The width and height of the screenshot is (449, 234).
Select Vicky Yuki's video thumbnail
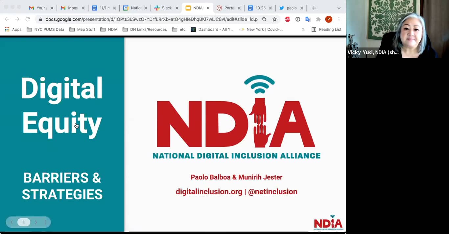pos(397,29)
